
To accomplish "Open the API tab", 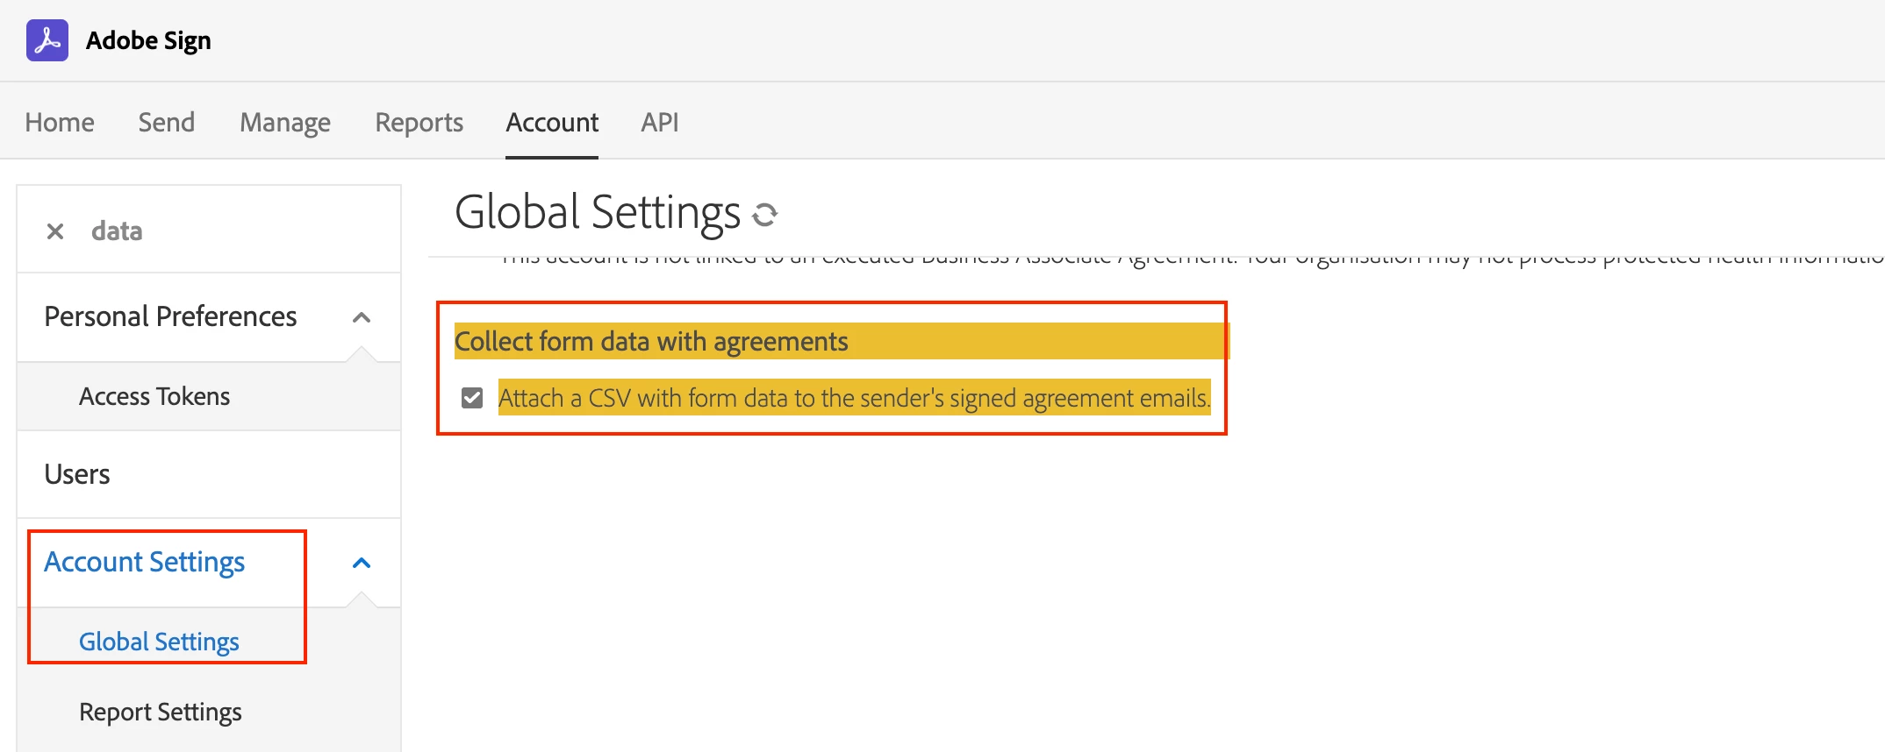I will click(x=660, y=122).
